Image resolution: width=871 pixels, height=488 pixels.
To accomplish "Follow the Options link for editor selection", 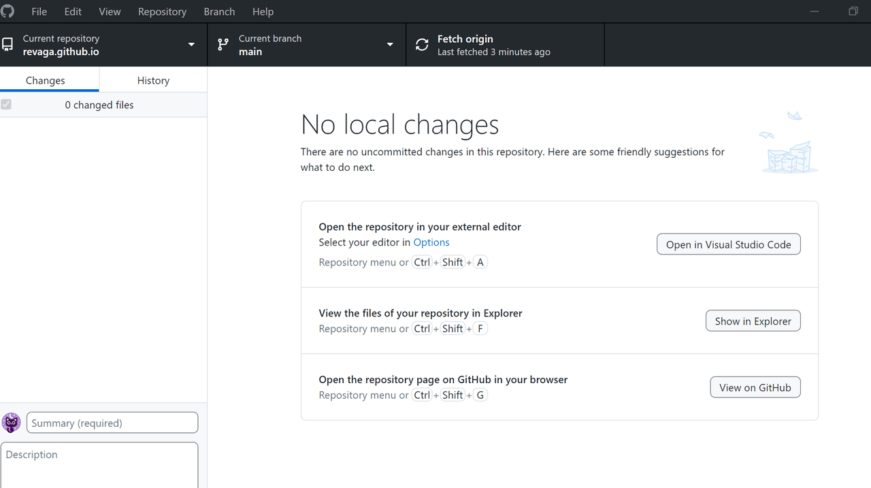I will [x=431, y=242].
